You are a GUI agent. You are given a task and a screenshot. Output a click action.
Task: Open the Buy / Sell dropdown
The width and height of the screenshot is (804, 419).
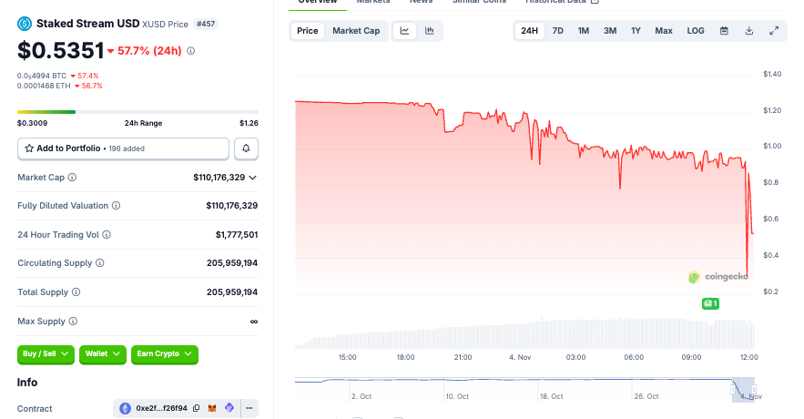point(46,353)
